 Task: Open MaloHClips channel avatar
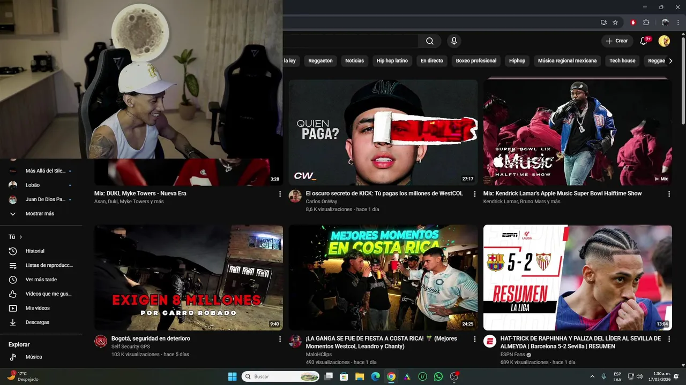coord(295,341)
